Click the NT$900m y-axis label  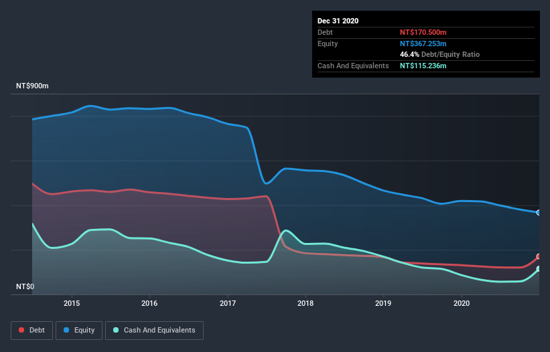[x=32, y=86]
